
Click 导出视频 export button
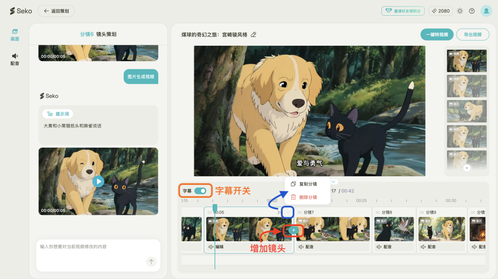473,35
